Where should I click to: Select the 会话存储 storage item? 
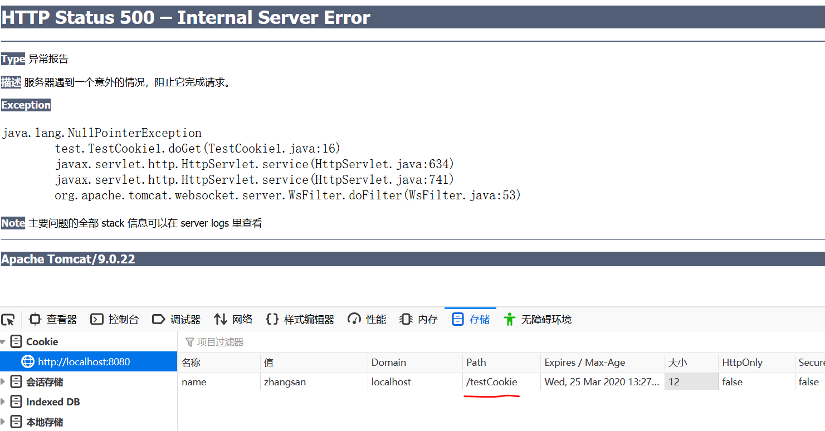coord(89,382)
